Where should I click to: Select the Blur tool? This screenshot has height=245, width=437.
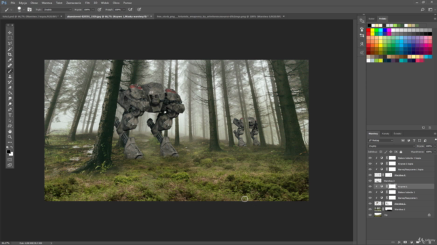click(x=10, y=99)
